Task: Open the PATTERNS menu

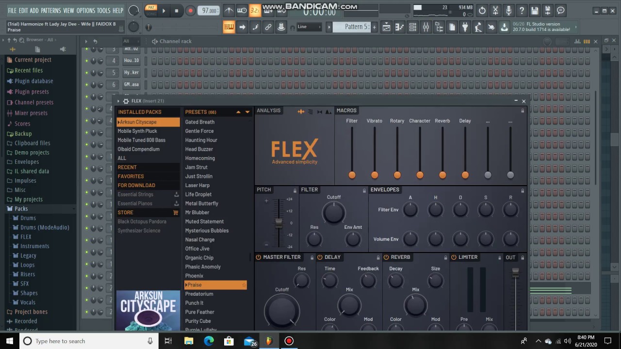Action: [x=50, y=11]
